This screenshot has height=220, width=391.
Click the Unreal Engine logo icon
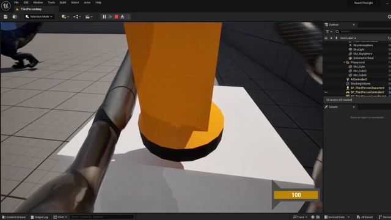pos(5,5)
